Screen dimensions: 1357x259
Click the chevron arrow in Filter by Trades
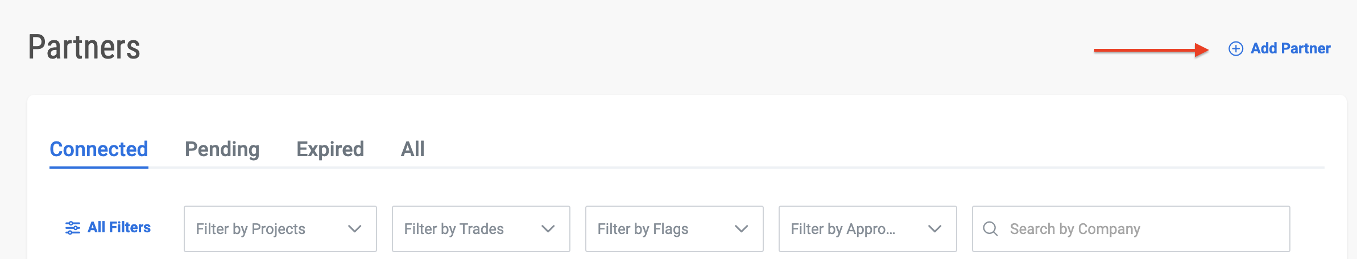click(548, 229)
